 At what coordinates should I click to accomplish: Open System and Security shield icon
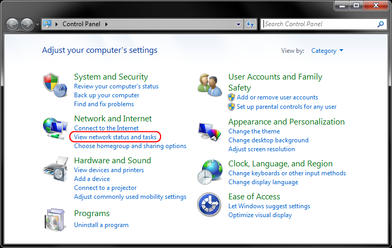(x=55, y=85)
